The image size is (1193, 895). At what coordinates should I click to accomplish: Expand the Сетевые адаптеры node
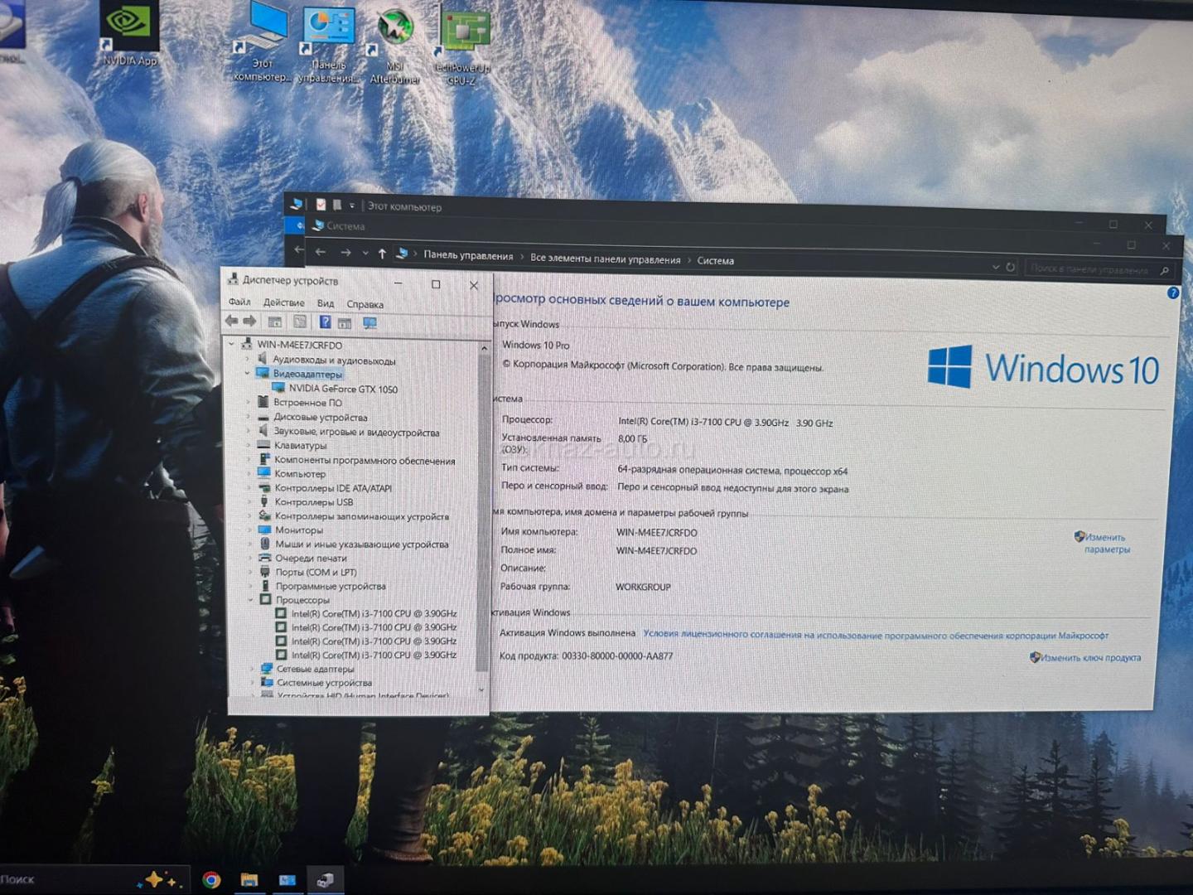(253, 669)
